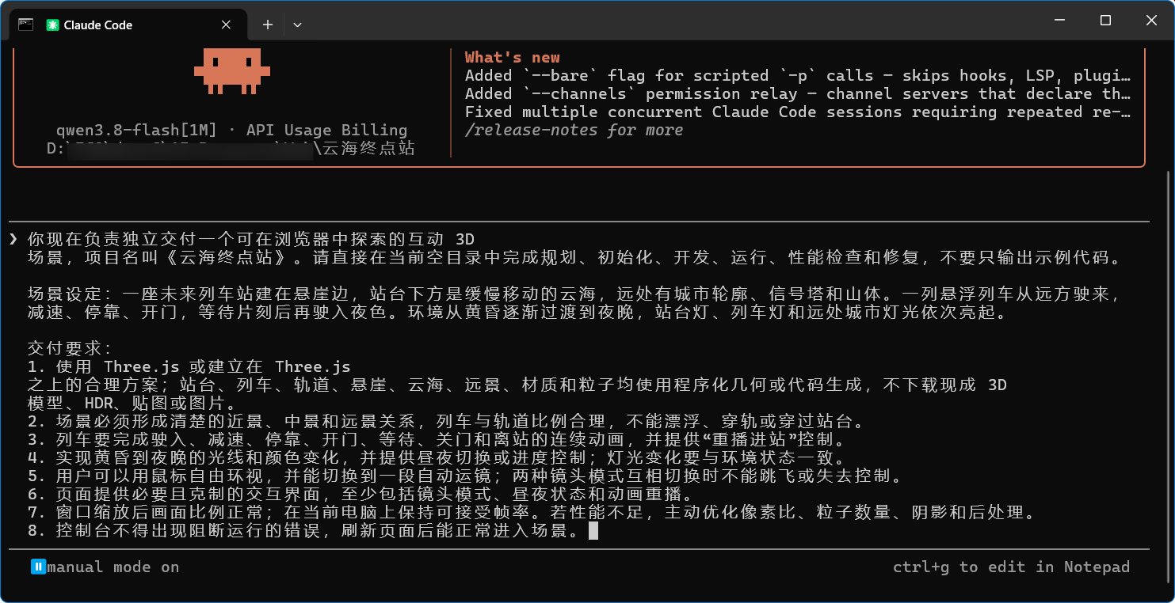Click the Claude mascot pixel logo
The width and height of the screenshot is (1175, 603).
click(232, 70)
